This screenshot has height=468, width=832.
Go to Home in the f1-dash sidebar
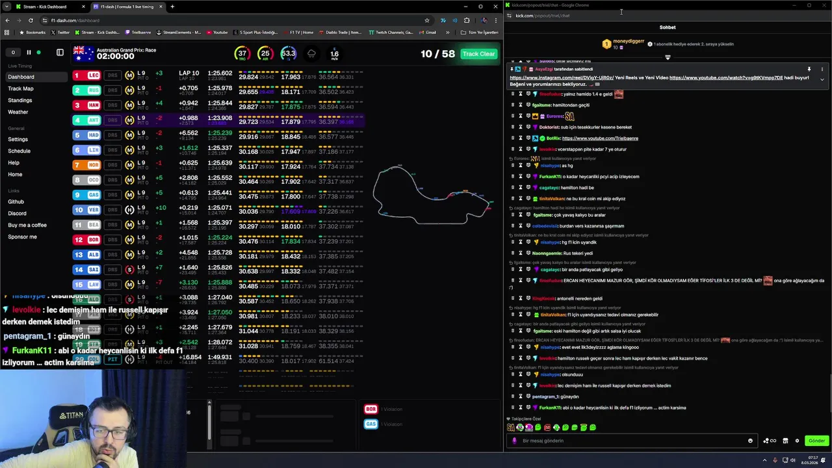point(15,174)
